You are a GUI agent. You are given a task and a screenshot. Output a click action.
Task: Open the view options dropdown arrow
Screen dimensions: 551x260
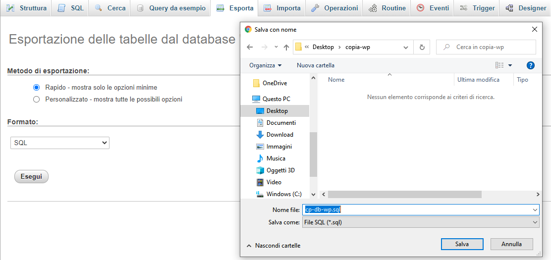tap(510, 65)
